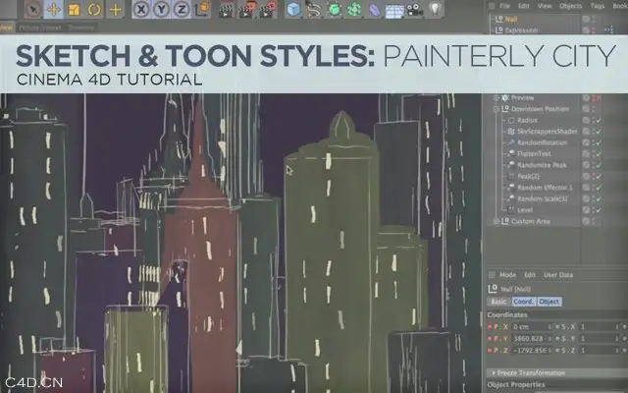
Task: Open the green array modeling icon
Action: pyautogui.click(x=353, y=10)
